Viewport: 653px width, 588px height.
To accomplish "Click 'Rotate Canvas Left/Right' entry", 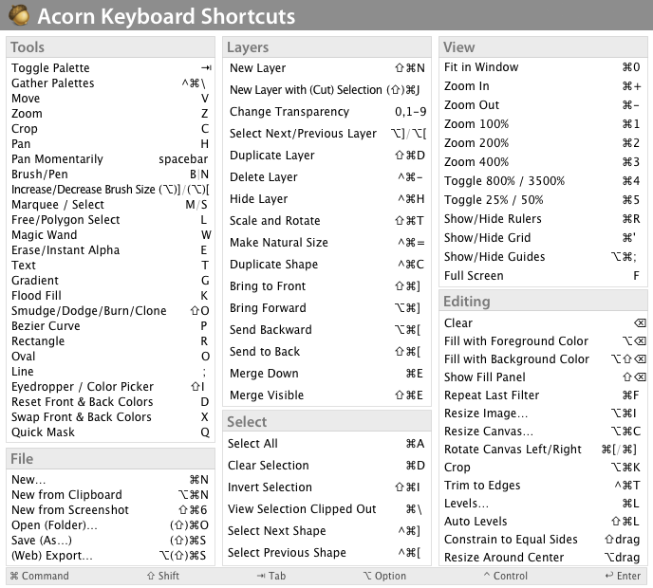I will pyautogui.click(x=543, y=449).
